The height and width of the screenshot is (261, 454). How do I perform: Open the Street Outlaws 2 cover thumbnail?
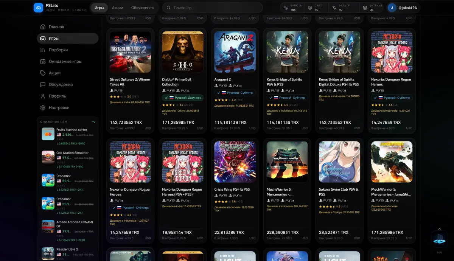(x=131, y=52)
